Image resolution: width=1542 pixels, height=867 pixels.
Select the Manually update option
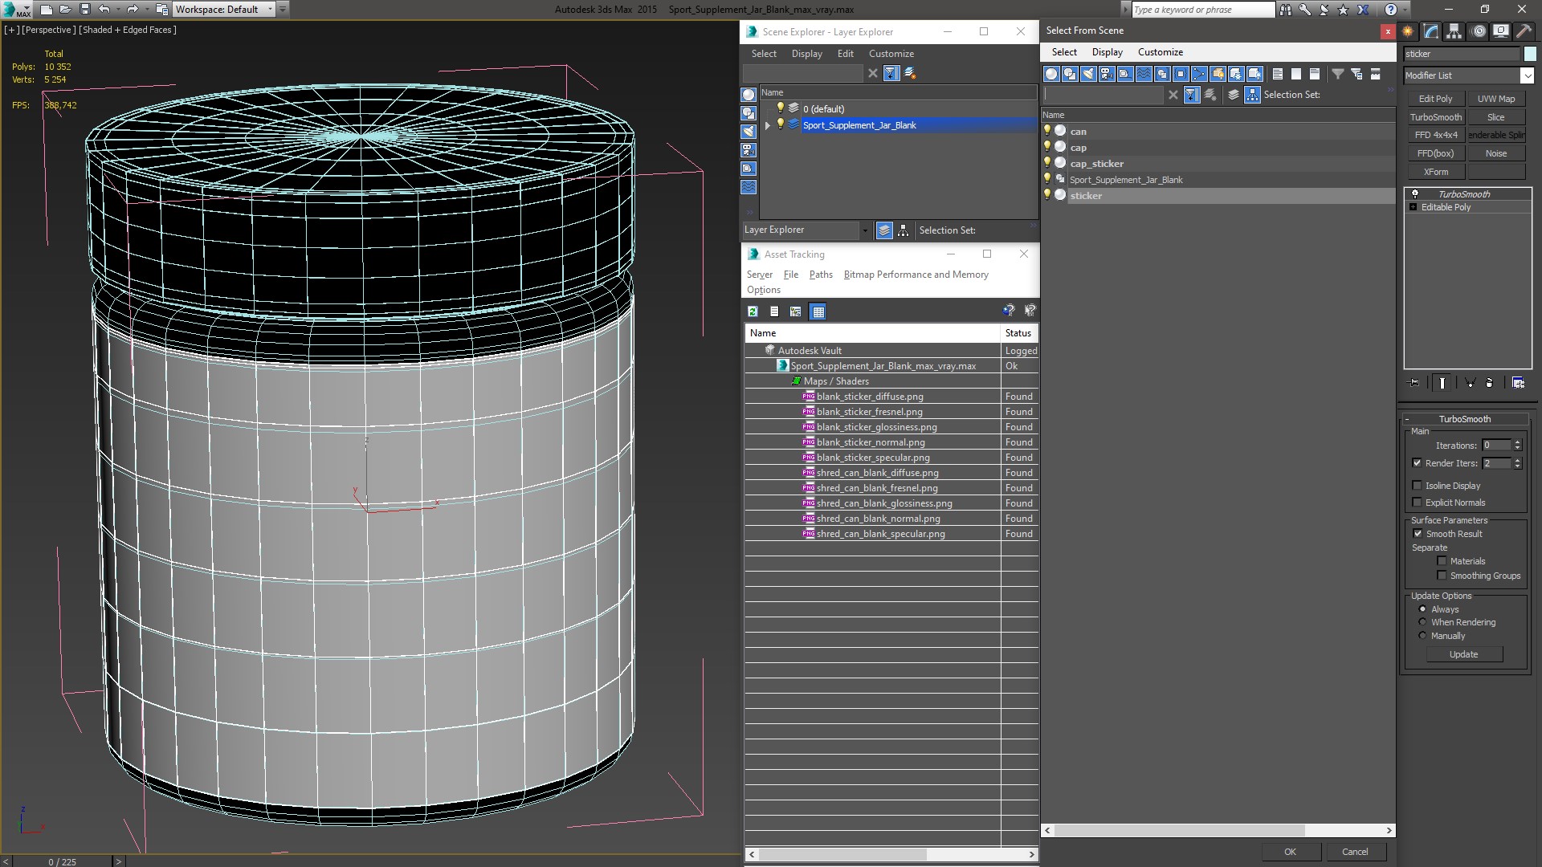point(1422,636)
